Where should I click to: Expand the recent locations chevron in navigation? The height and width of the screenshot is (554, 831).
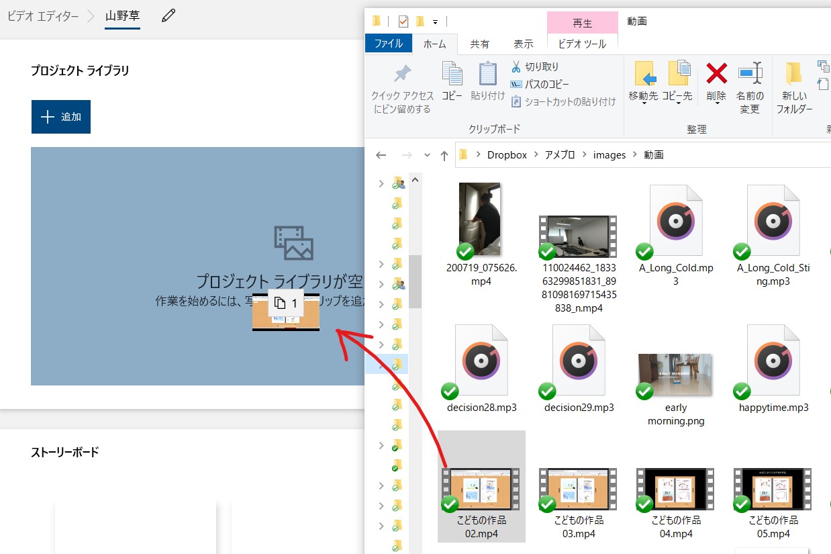(427, 155)
